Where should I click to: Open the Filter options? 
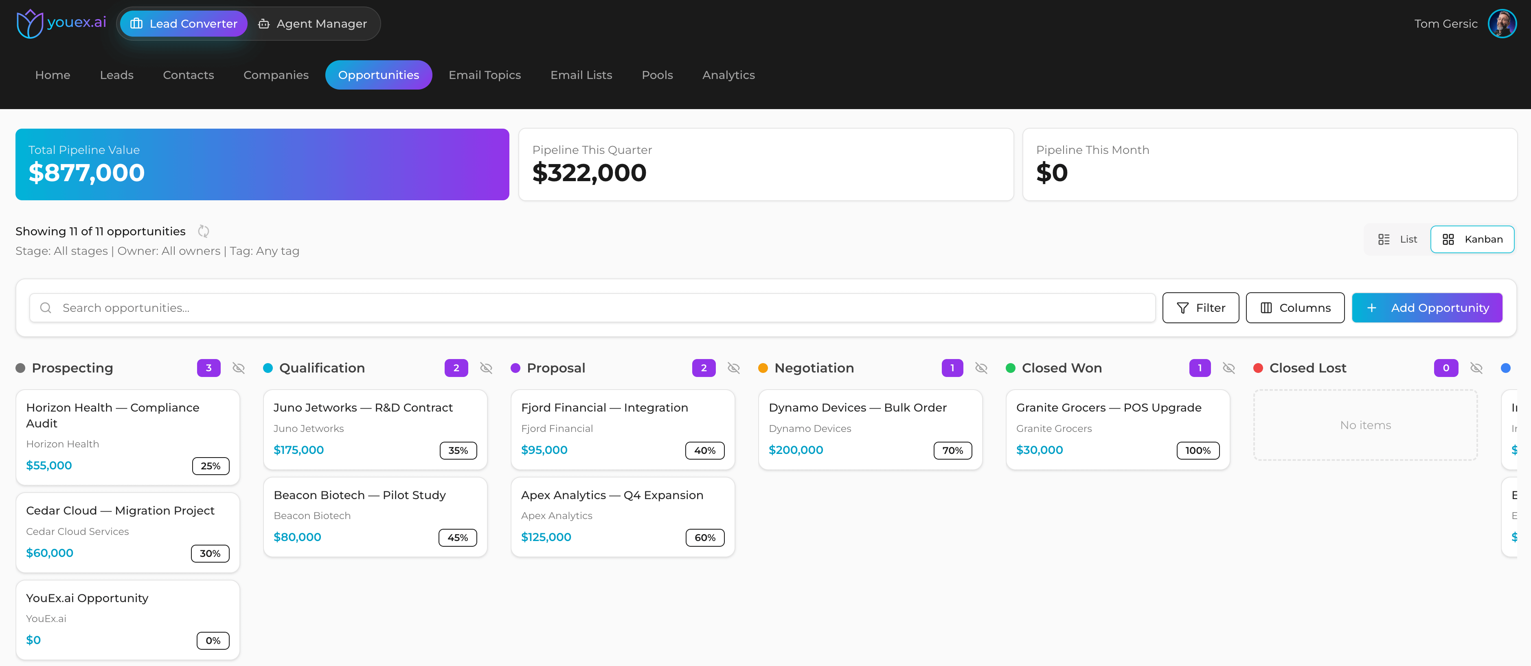click(1200, 308)
